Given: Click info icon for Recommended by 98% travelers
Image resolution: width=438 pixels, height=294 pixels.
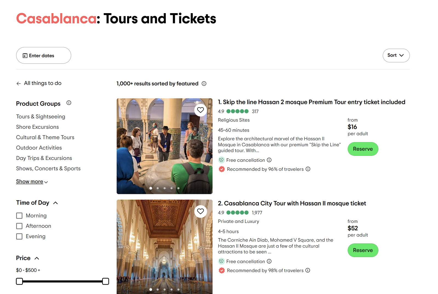Looking at the screenshot, I should 308,270.
